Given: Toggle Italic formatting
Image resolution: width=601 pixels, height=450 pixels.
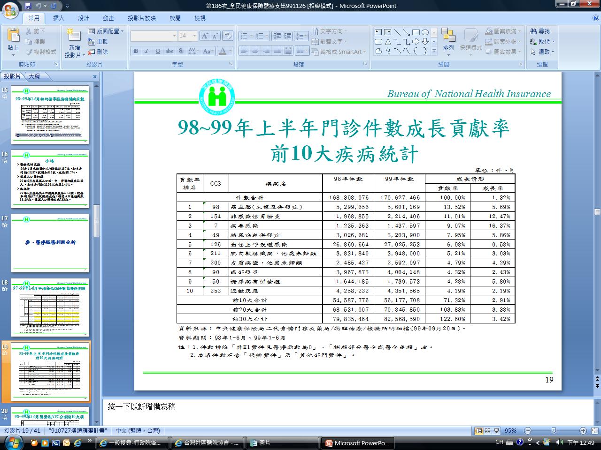Looking at the screenshot, I should coord(146,51).
